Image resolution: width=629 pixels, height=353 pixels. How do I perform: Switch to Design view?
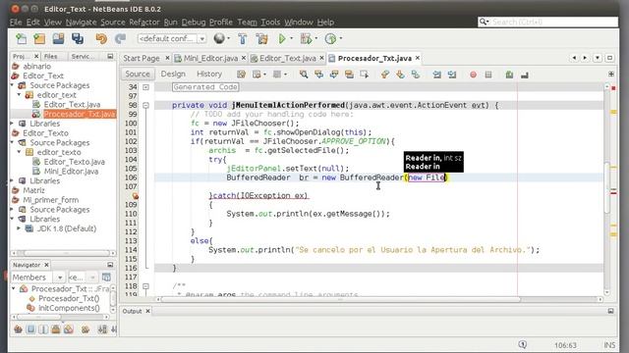coord(173,75)
